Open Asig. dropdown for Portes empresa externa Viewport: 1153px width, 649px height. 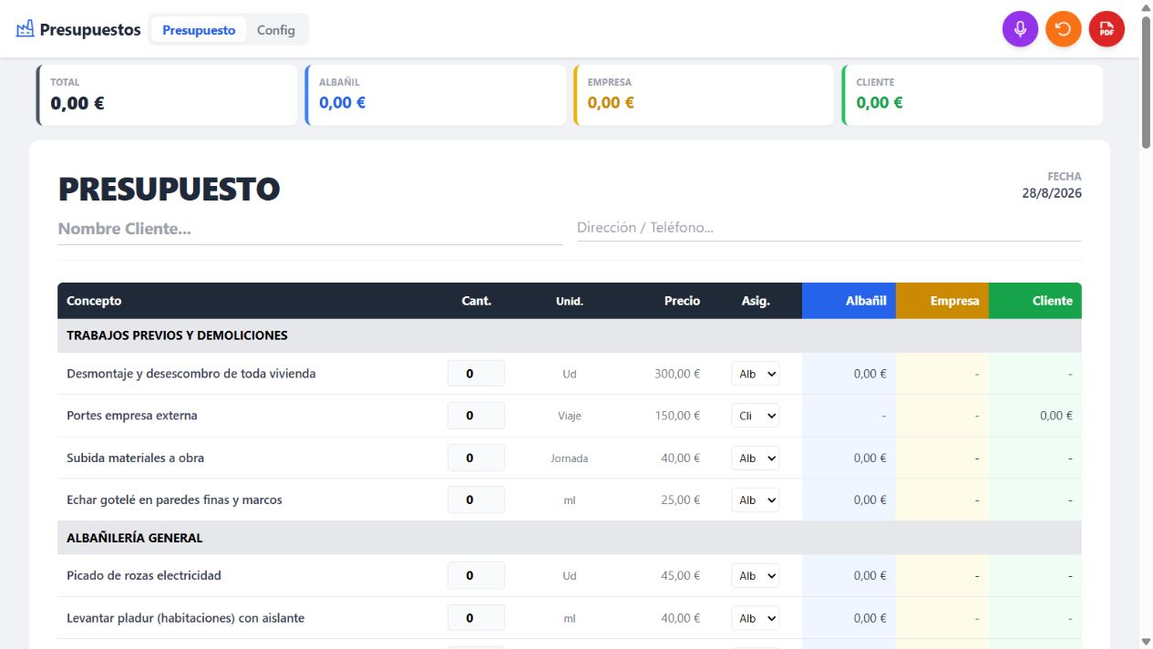tap(756, 416)
